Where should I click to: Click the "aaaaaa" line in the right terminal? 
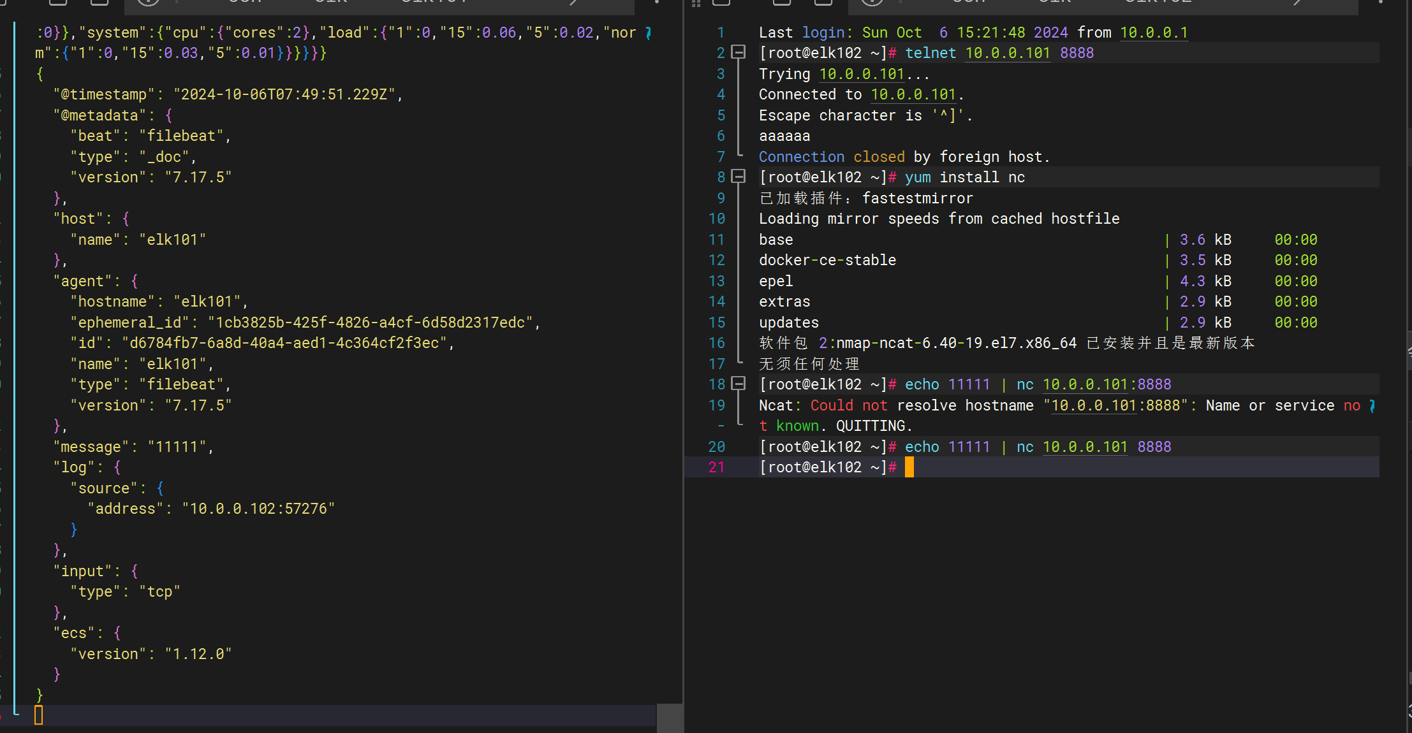point(784,136)
